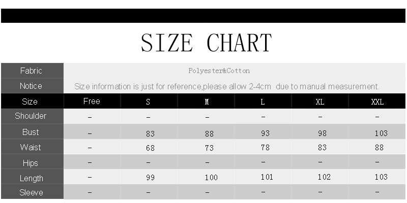Click the manual measurement notice text
Viewport: 407px width, 203px height.
[x=227, y=86]
